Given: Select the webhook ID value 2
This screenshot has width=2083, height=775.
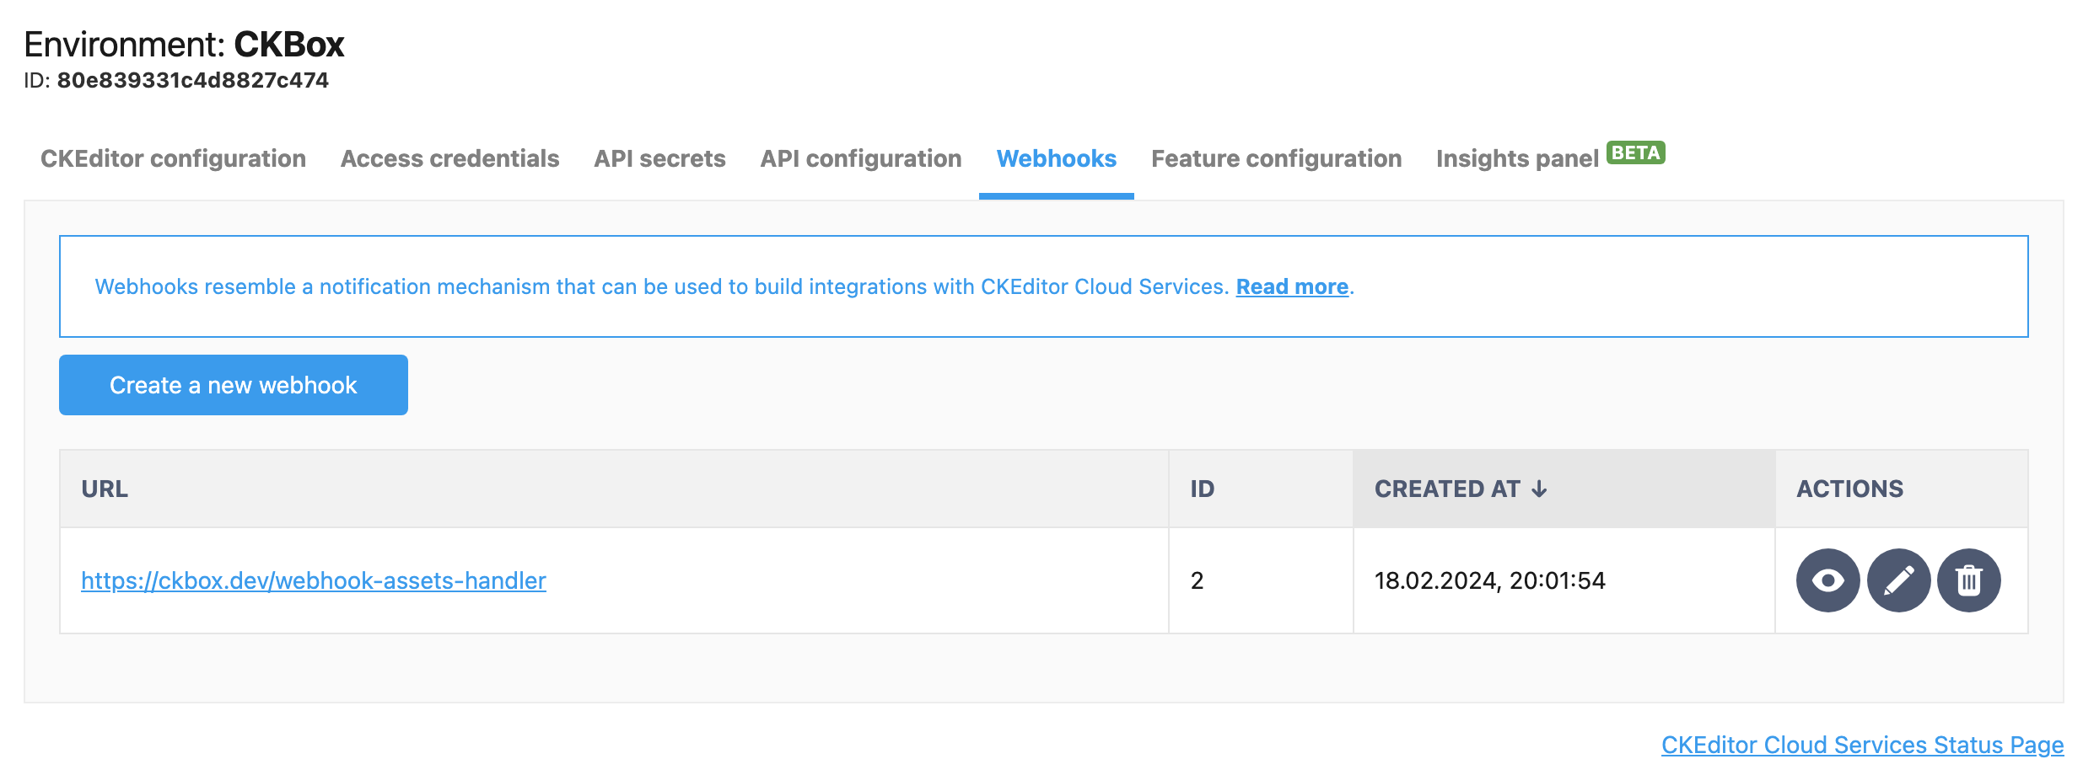Looking at the screenshot, I should (1197, 580).
